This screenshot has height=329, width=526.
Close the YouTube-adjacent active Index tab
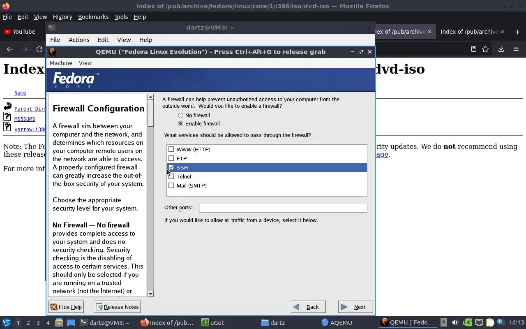tap(429, 32)
